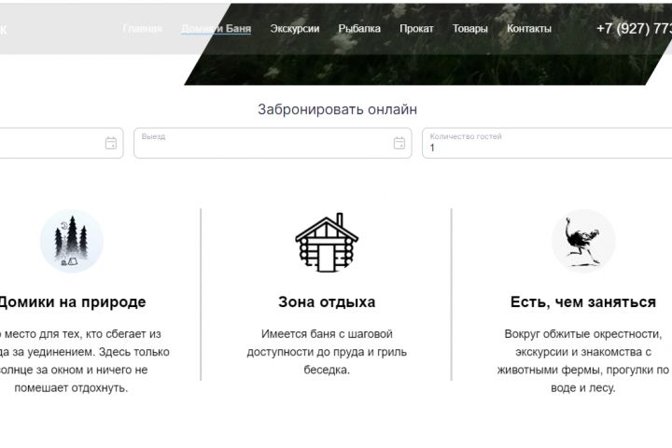Screen dimensions: 672x448
Task: Click the ostrich round icon
Action: pyautogui.click(x=583, y=241)
